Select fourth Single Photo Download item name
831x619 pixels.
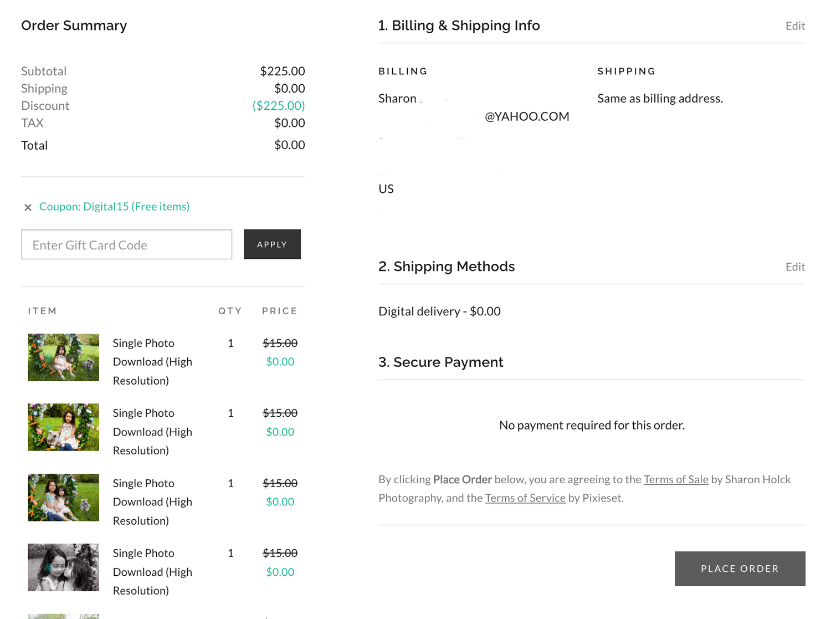(x=152, y=572)
